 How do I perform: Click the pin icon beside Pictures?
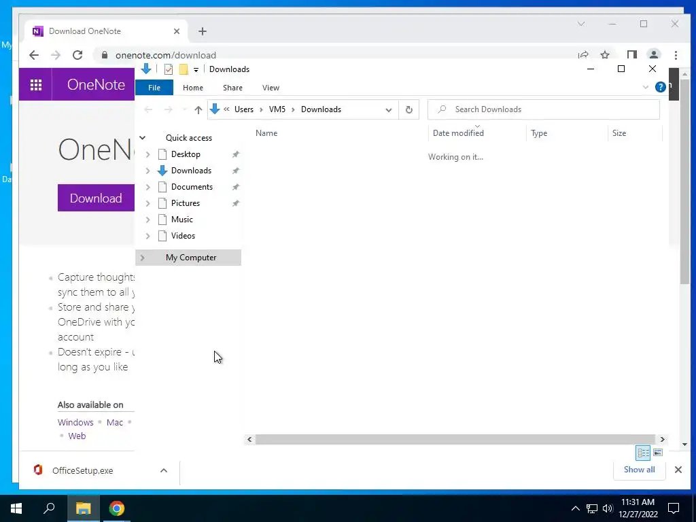[236, 203]
